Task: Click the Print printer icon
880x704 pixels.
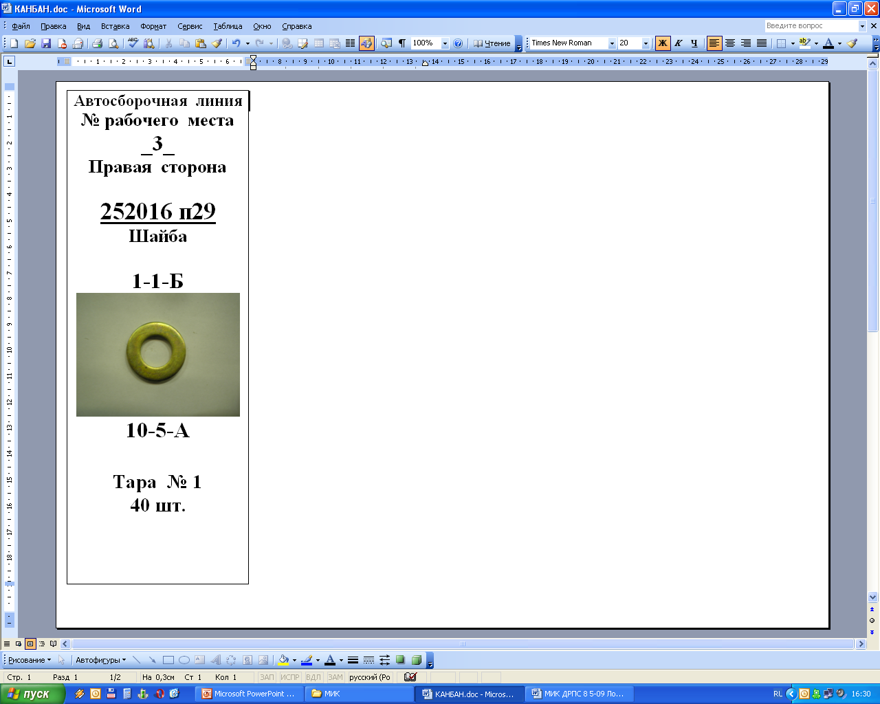Action: point(97,43)
